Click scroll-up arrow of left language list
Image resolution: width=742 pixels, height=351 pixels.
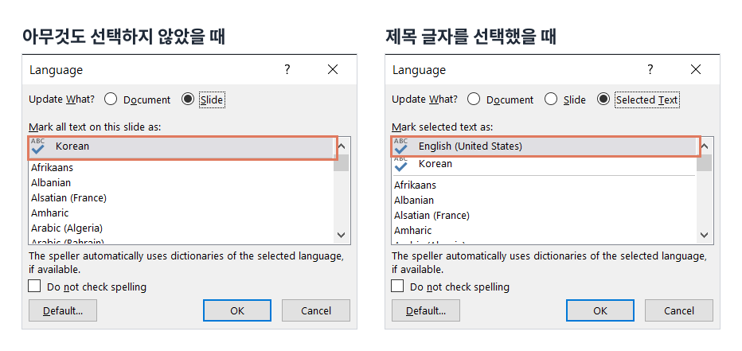coord(342,146)
